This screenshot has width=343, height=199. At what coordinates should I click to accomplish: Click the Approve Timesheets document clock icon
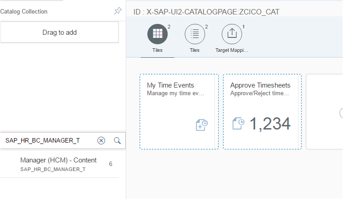click(238, 124)
